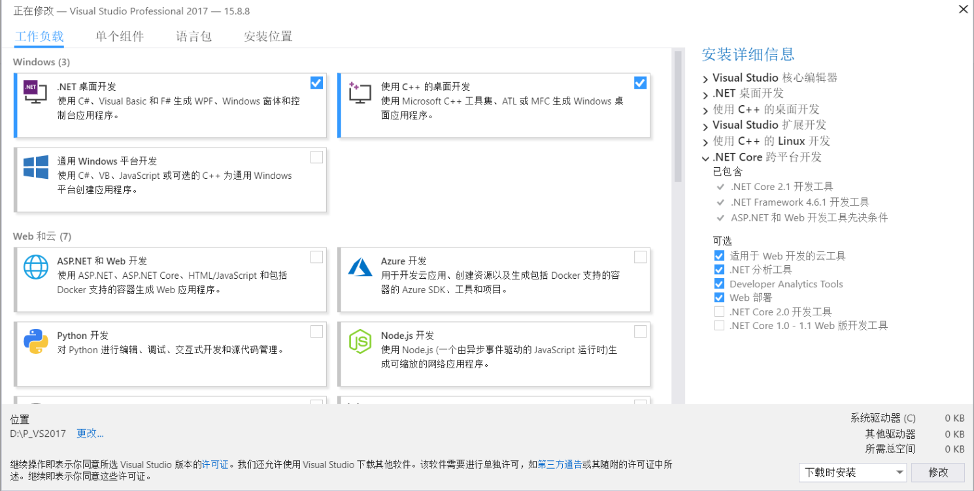
Task: Click the Python 开发 logo icon
Action: [36, 341]
